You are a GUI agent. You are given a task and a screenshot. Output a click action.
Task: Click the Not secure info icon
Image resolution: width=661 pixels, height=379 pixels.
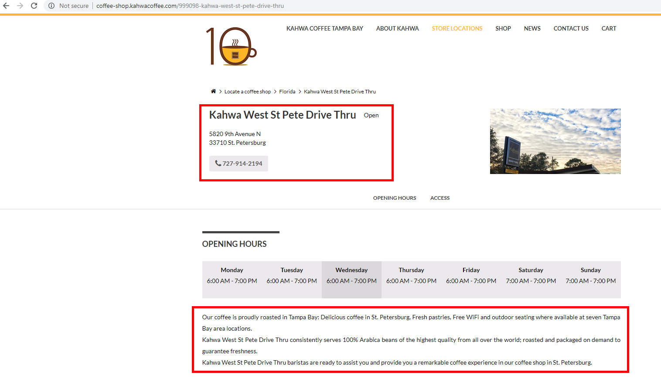click(x=51, y=6)
